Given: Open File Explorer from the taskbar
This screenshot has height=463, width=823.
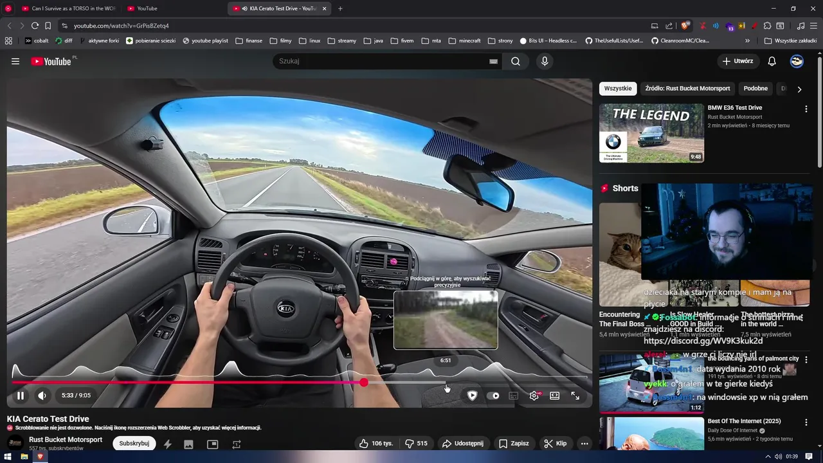Looking at the screenshot, I should pos(24,457).
